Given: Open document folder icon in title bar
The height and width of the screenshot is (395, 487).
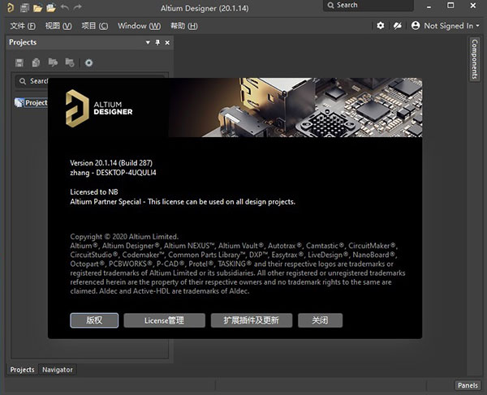Looking at the screenshot, I should [x=37, y=8].
